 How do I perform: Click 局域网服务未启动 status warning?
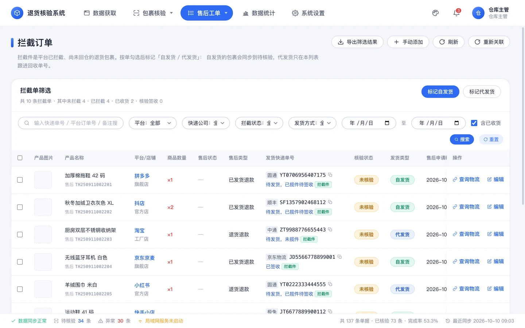160,321
